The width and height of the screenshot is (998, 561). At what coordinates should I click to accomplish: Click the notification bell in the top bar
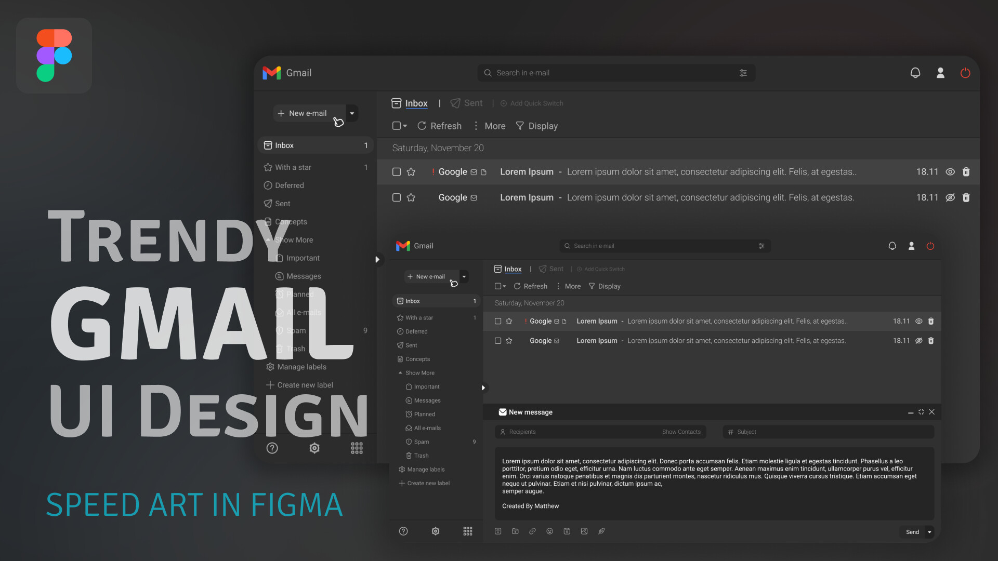tap(915, 73)
